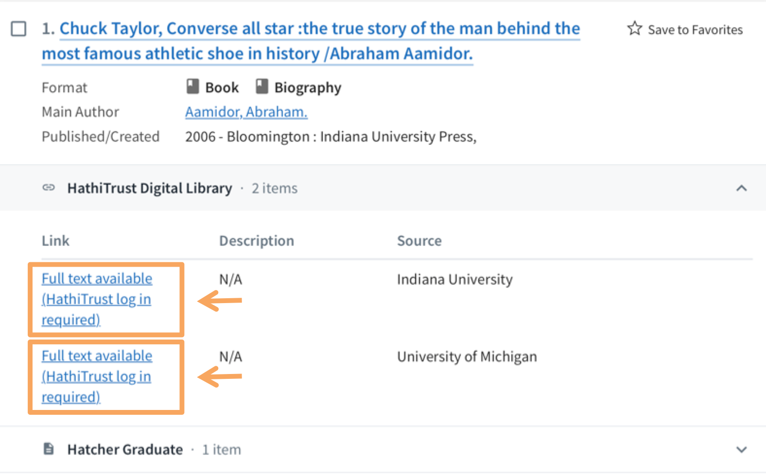Viewport: 766px width, 476px height.
Task: Click the Biography format icon
Action: pos(262,86)
